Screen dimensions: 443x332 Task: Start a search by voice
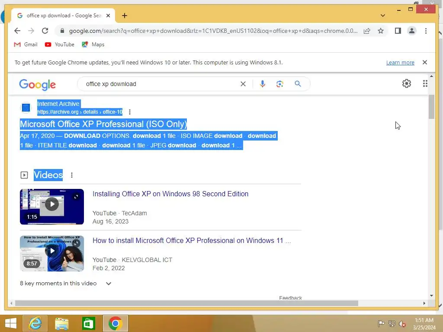click(263, 84)
